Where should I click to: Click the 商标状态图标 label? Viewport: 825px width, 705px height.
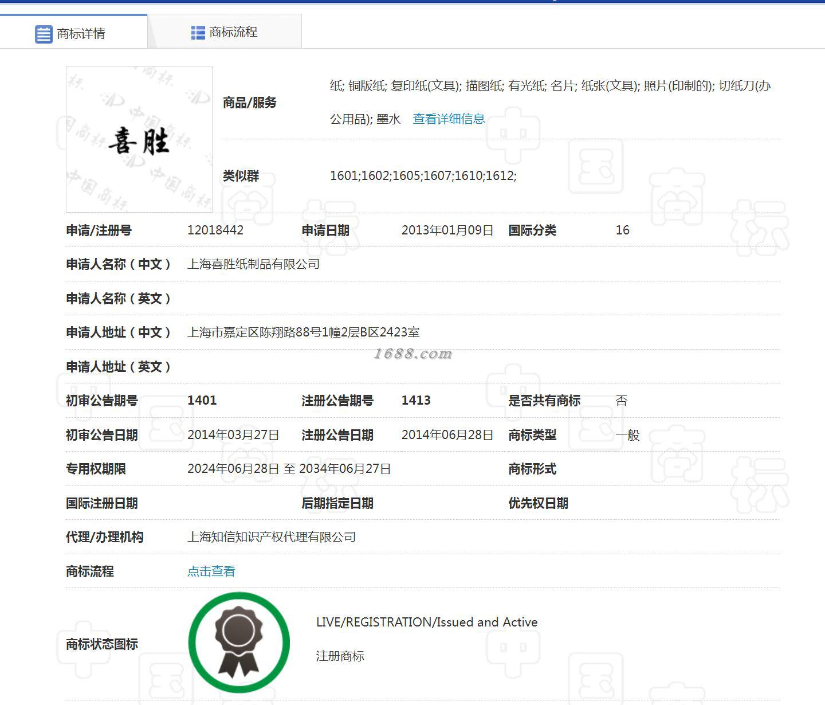(102, 644)
